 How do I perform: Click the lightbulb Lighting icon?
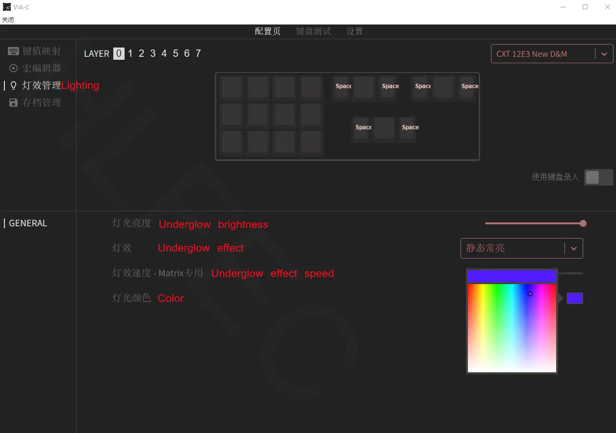[x=13, y=85]
